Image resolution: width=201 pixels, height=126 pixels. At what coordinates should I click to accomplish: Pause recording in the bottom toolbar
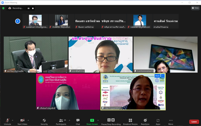[109, 120]
